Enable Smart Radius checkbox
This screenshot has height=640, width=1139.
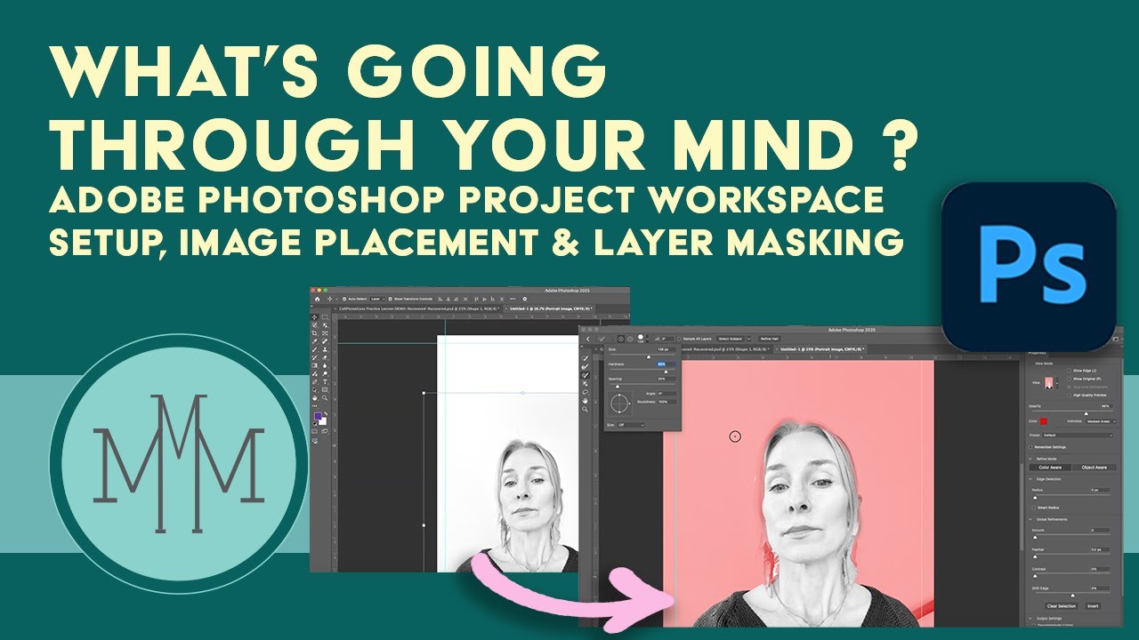coord(1033,508)
